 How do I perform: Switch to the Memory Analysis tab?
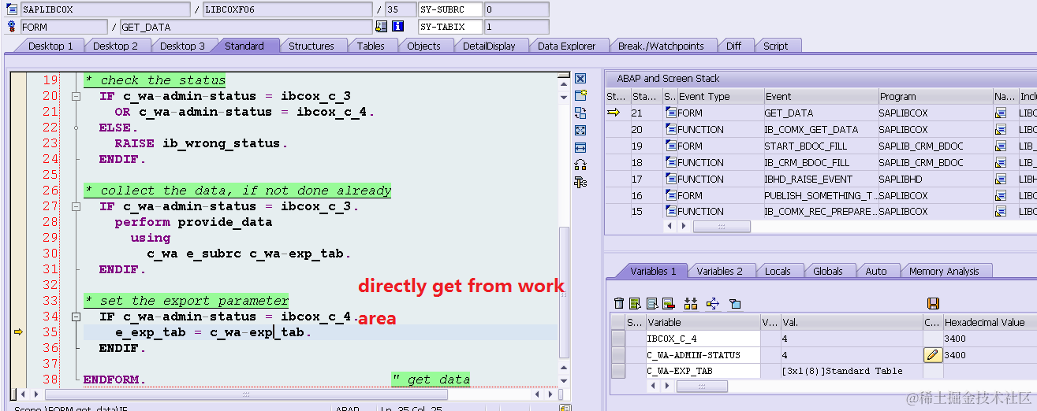coord(944,271)
